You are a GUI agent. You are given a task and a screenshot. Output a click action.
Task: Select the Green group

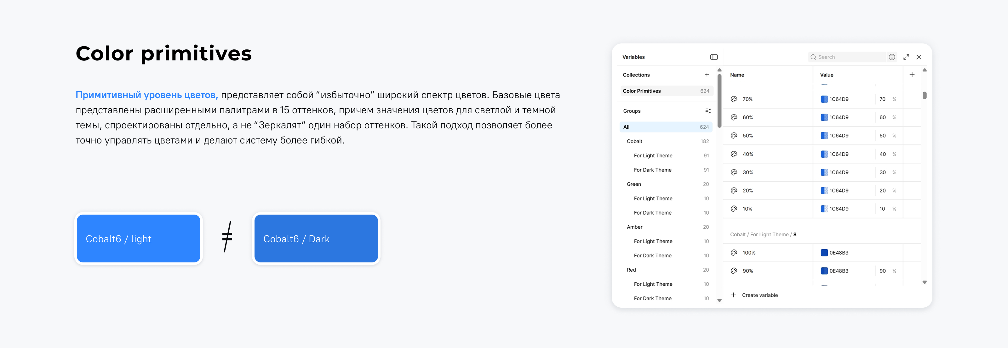[666, 184]
